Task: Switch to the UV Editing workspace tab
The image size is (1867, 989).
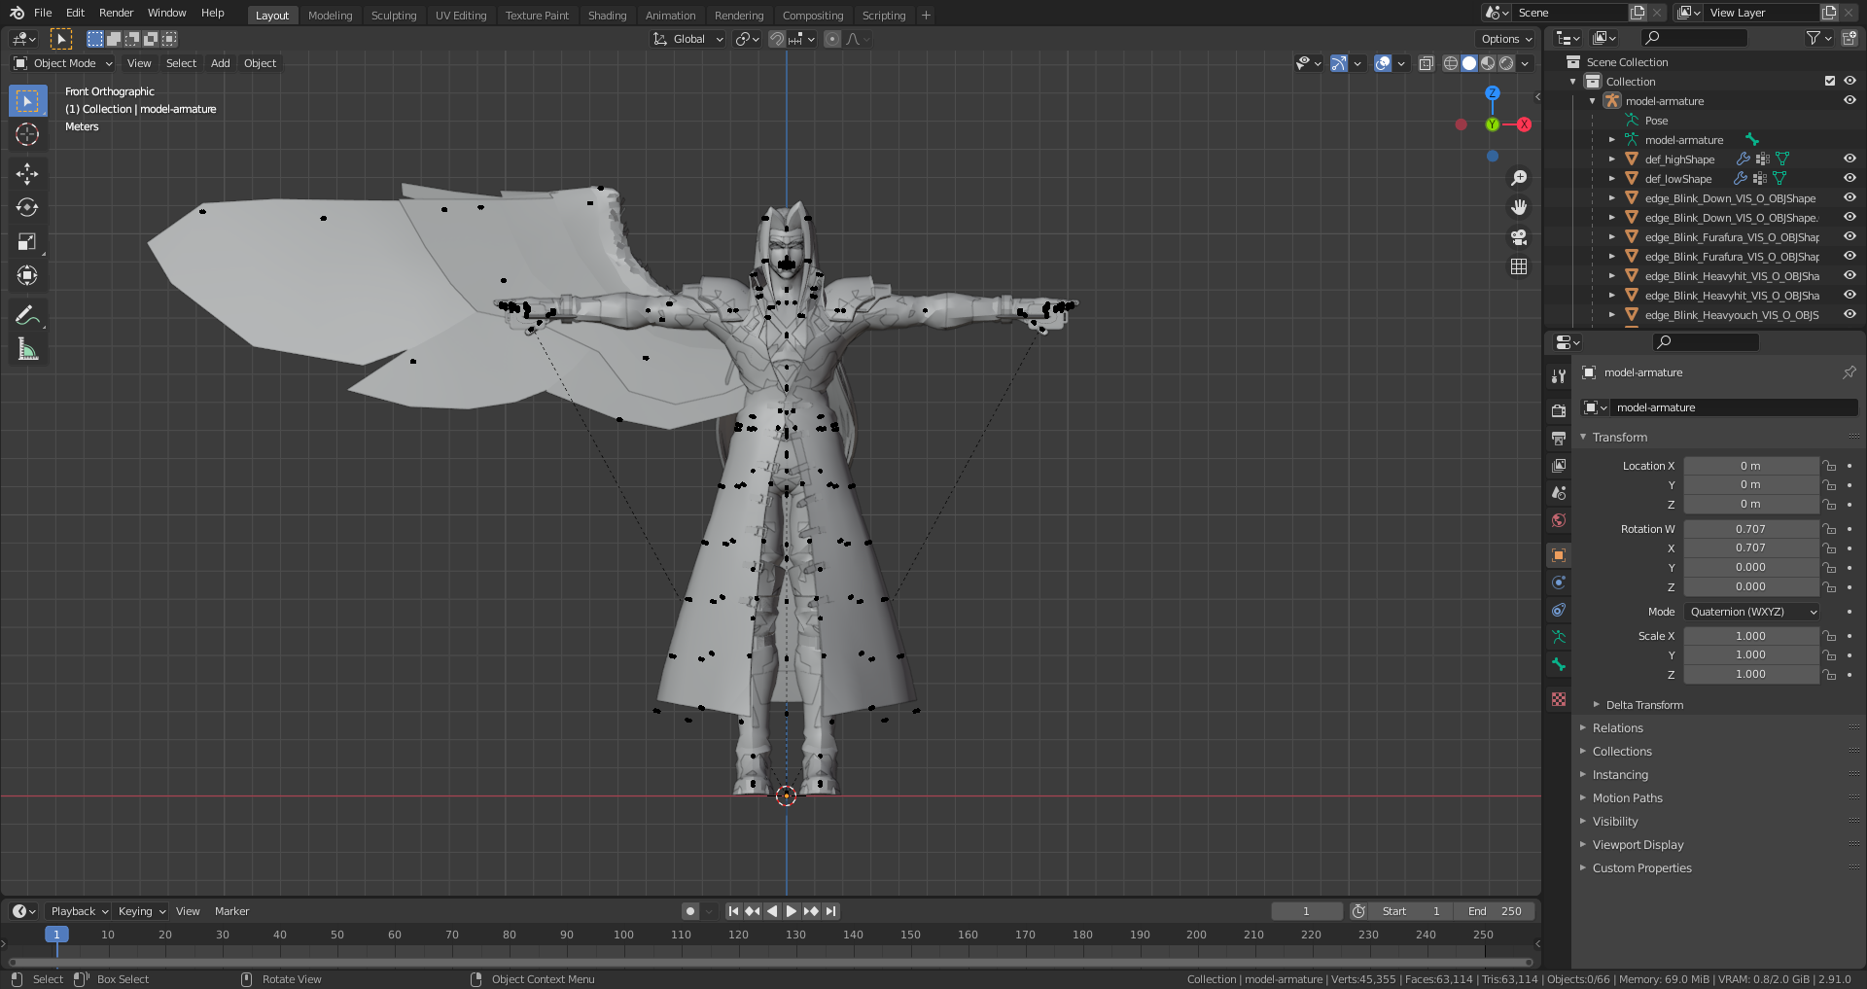Action: pyautogui.click(x=461, y=15)
